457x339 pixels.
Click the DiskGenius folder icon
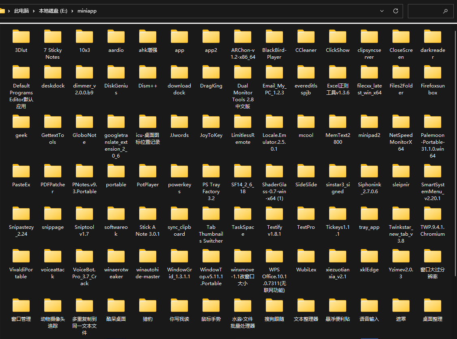click(x=116, y=72)
